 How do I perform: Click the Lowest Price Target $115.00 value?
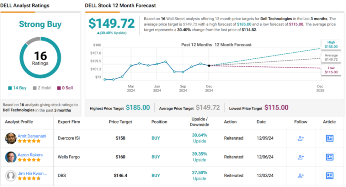(276, 108)
